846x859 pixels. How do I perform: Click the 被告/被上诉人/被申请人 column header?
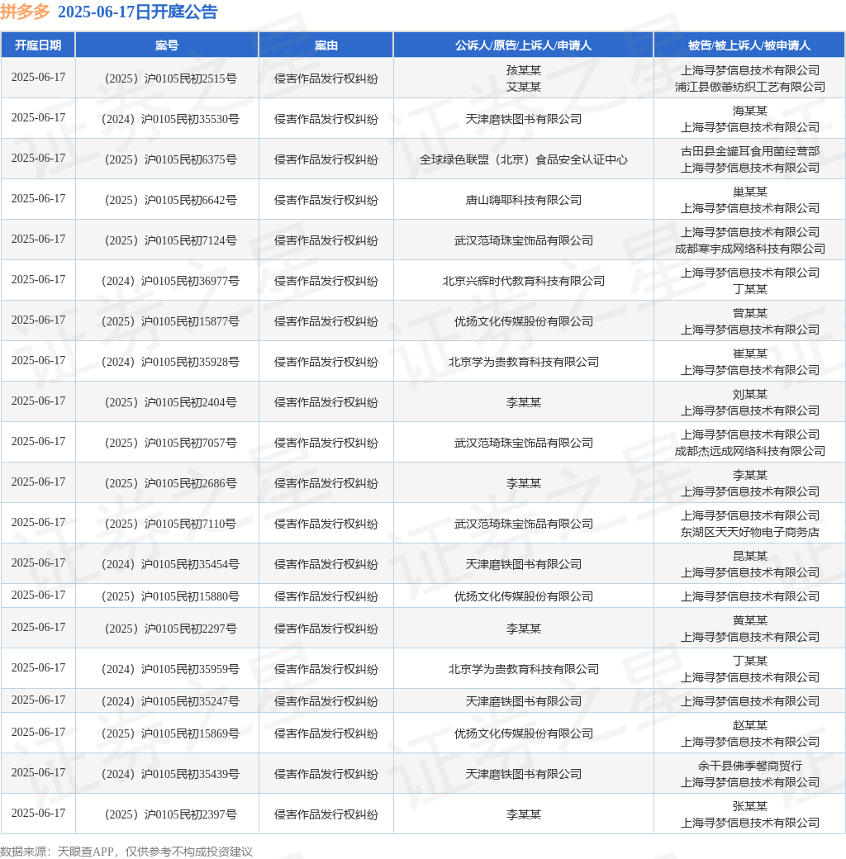tap(750, 45)
